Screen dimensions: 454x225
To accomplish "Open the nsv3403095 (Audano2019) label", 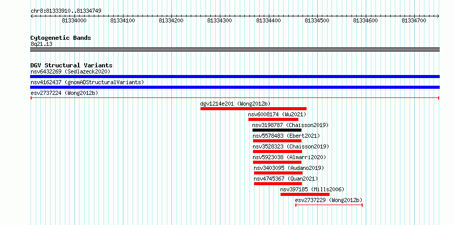I will [289, 168].
